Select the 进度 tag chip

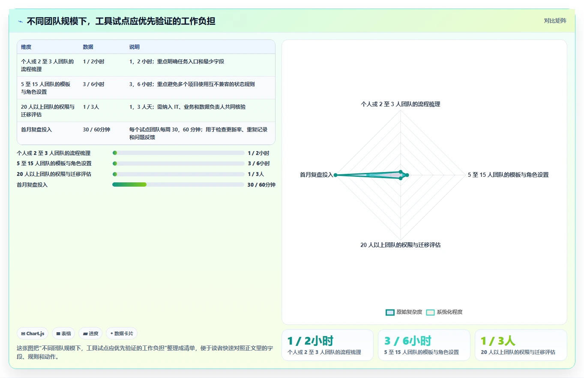(x=90, y=333)
